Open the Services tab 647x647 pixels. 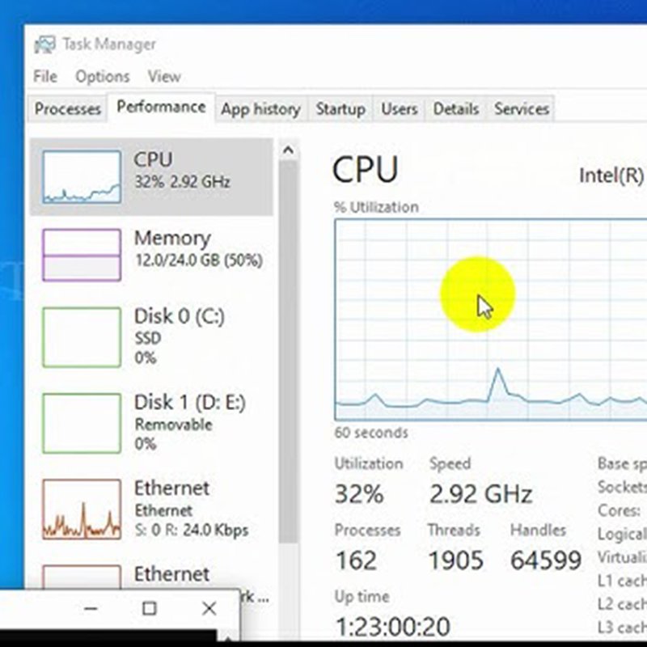tap(522, 109)
